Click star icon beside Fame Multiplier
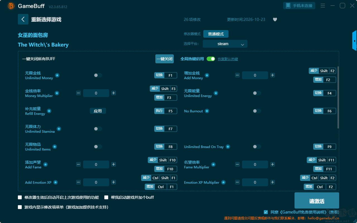Image resolution: width=357 pixels, height=223 pixels. [213, 164]
